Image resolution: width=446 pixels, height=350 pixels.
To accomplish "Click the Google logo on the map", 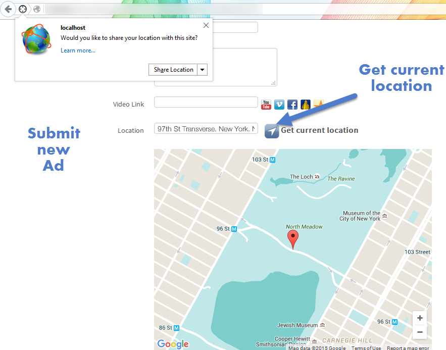I will point(173,344).
